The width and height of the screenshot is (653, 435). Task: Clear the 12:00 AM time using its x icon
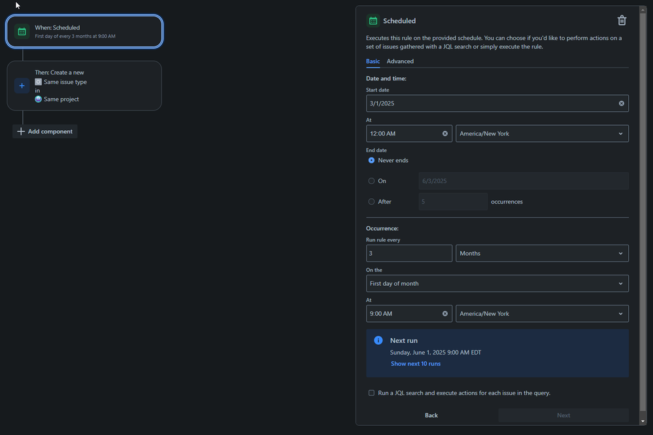pos(445,133)
